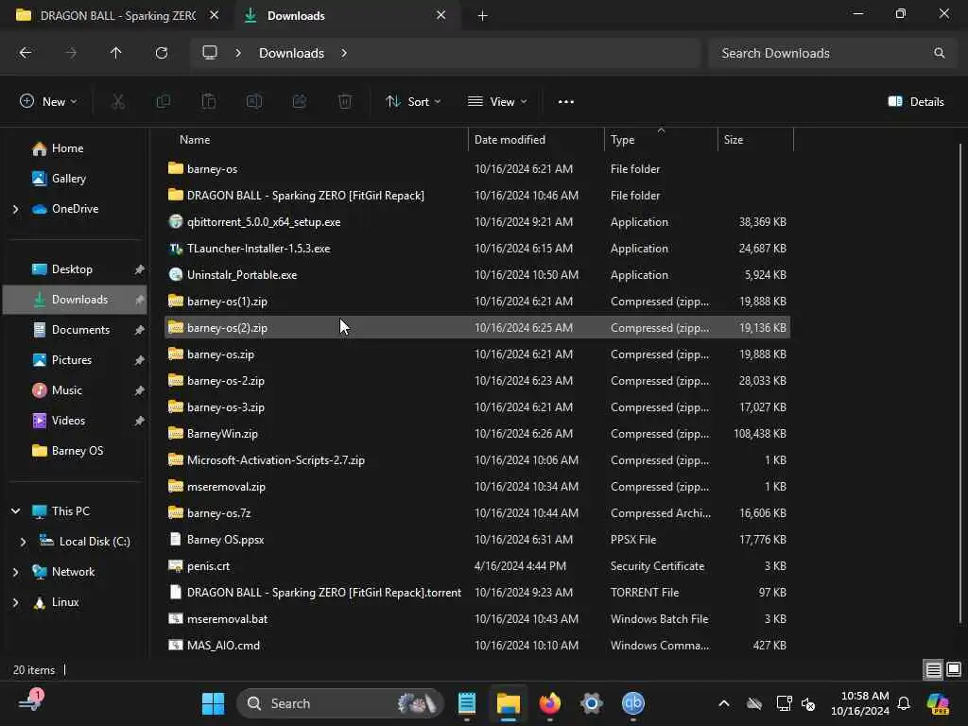968x726 pixels.
Task: Click the Share icon in the toolbar
Action: [x=300, y=102]
